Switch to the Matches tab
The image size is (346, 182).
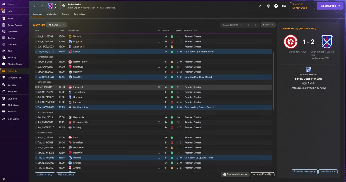click(x=38, y=14)
